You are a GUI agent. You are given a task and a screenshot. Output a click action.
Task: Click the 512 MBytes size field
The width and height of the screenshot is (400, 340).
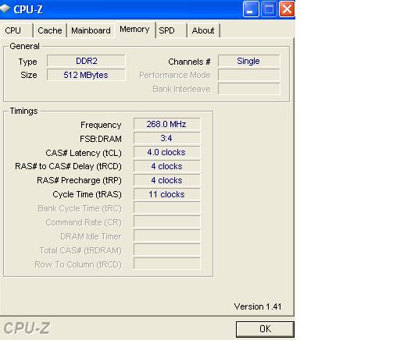click(x=86, y=75)
